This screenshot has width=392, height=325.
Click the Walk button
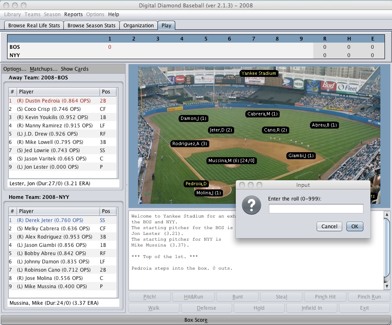[x=154, y=308]
